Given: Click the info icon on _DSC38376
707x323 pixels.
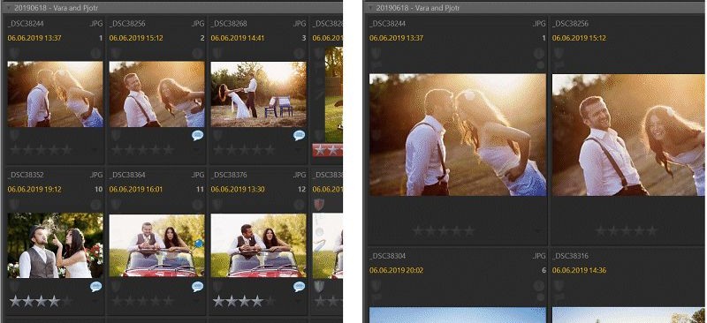Looking at the screenshot, I should click(299, 205).
